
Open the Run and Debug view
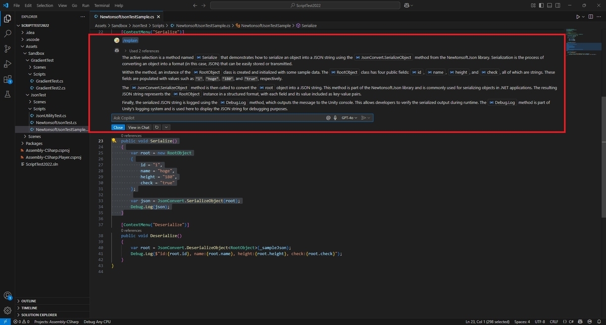pos(8,64)
